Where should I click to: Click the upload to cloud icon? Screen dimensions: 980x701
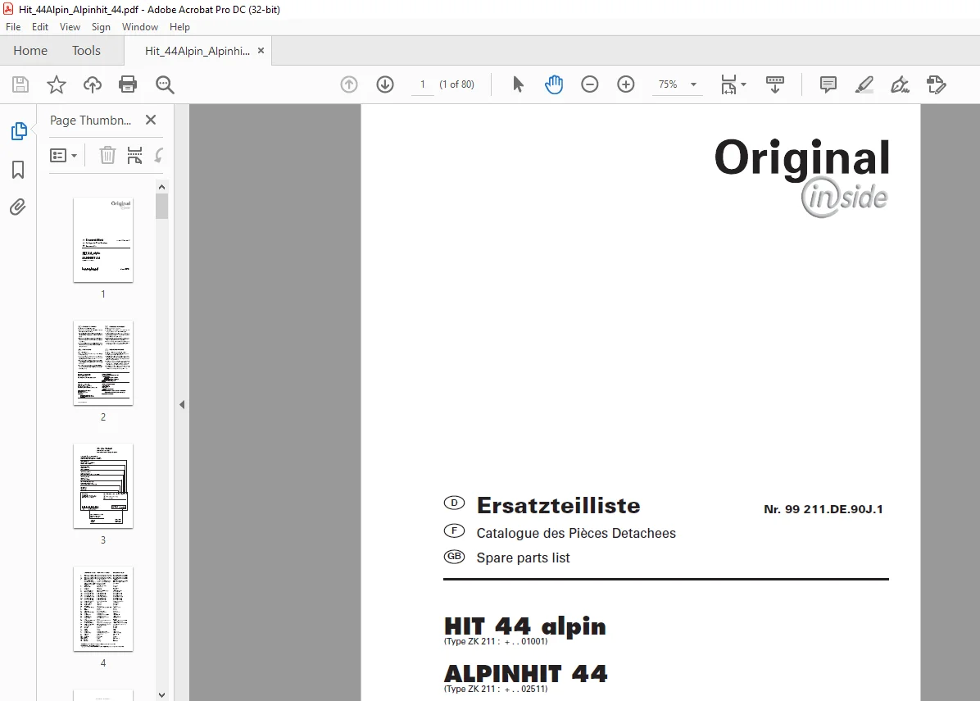[93, 84]
